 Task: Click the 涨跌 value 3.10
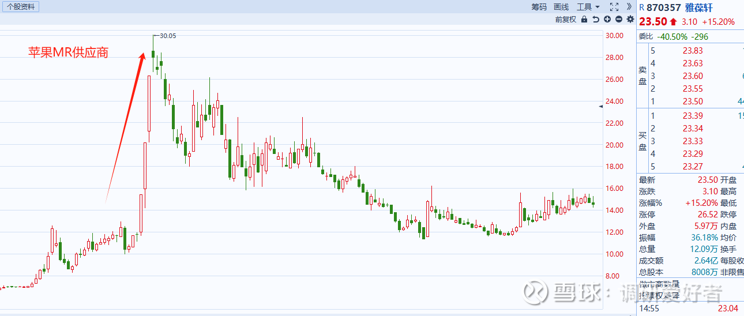710,191
